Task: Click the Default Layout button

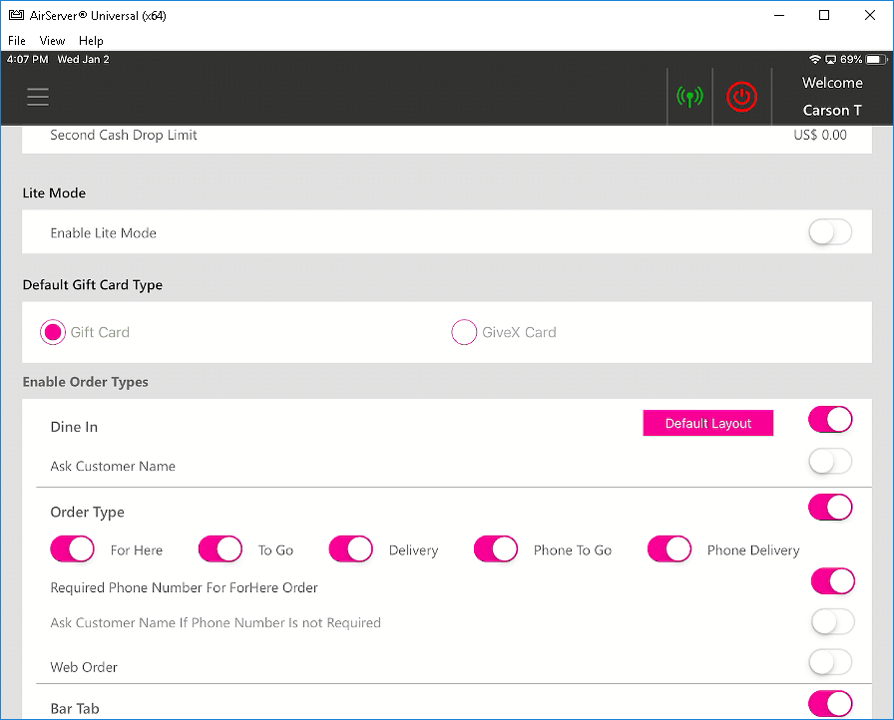Action: tap(708, 424)
